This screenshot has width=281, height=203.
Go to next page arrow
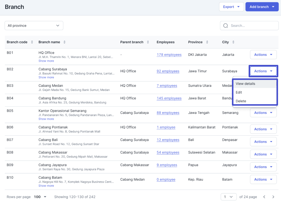pyautogui.click(x=273, y=197)
